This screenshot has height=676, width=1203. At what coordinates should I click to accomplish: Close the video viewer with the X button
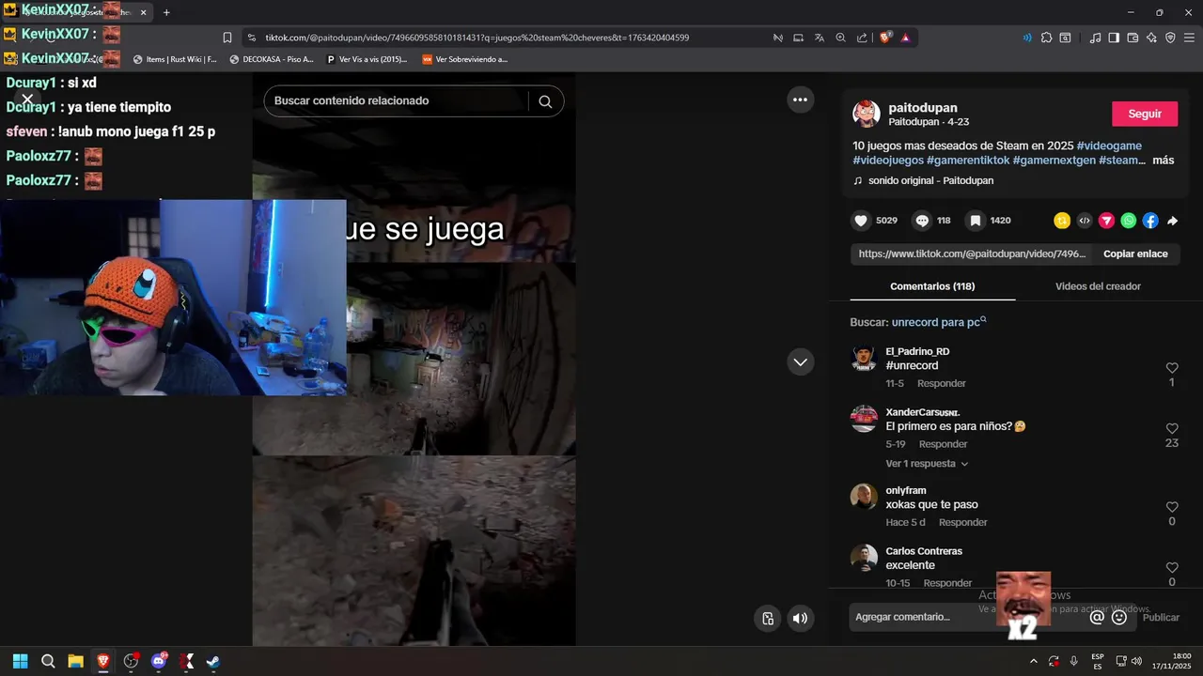27,100
